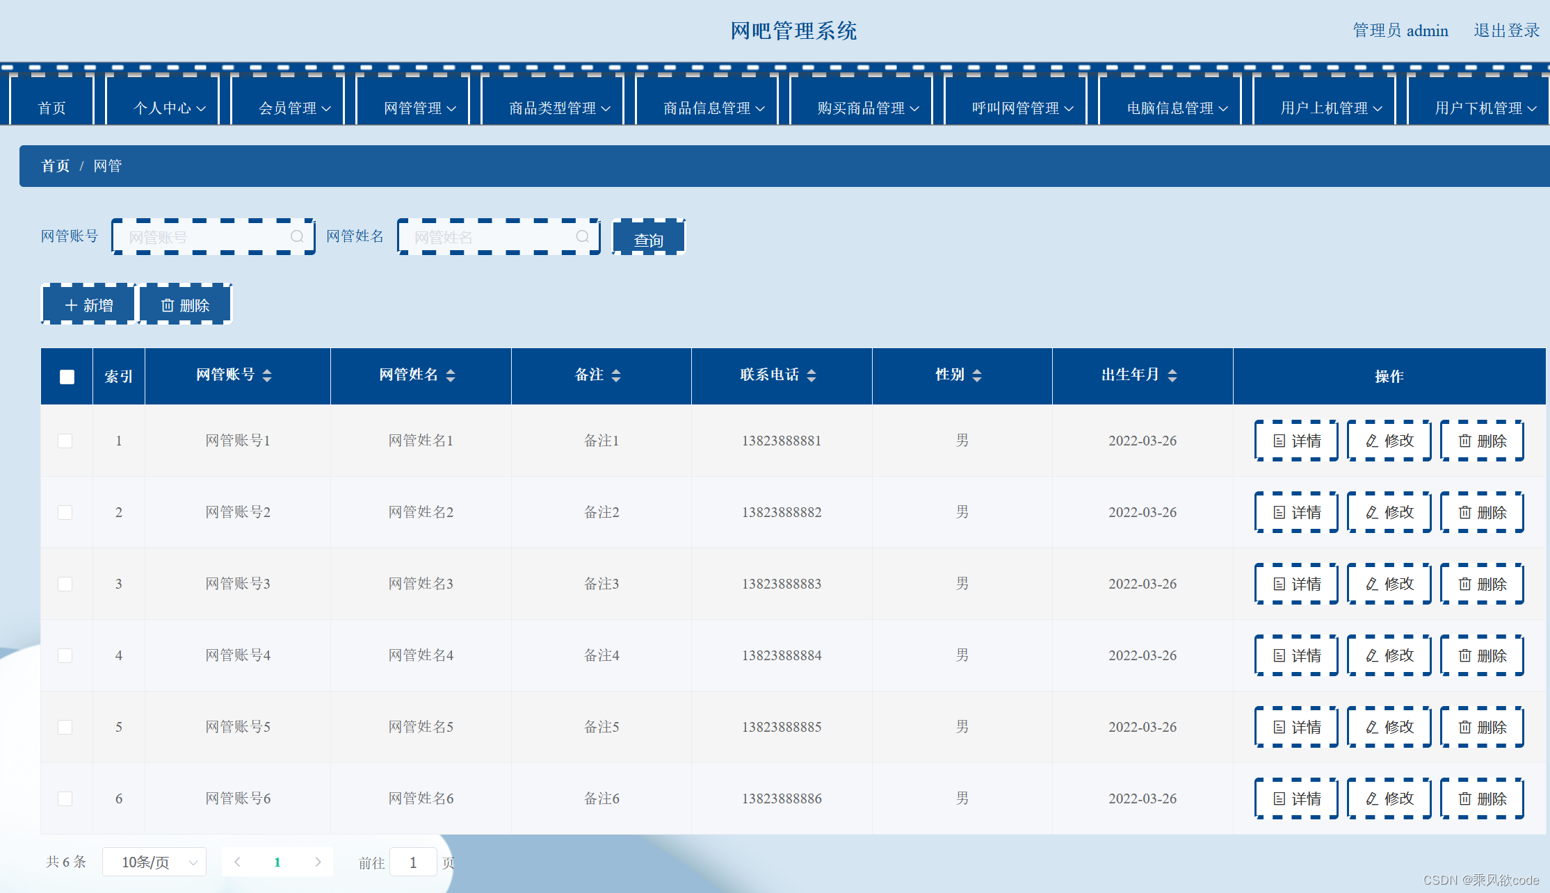Open the 10条/页 page size dropdown
This screenshot has width=1550, height=893.
coord(154,862)
